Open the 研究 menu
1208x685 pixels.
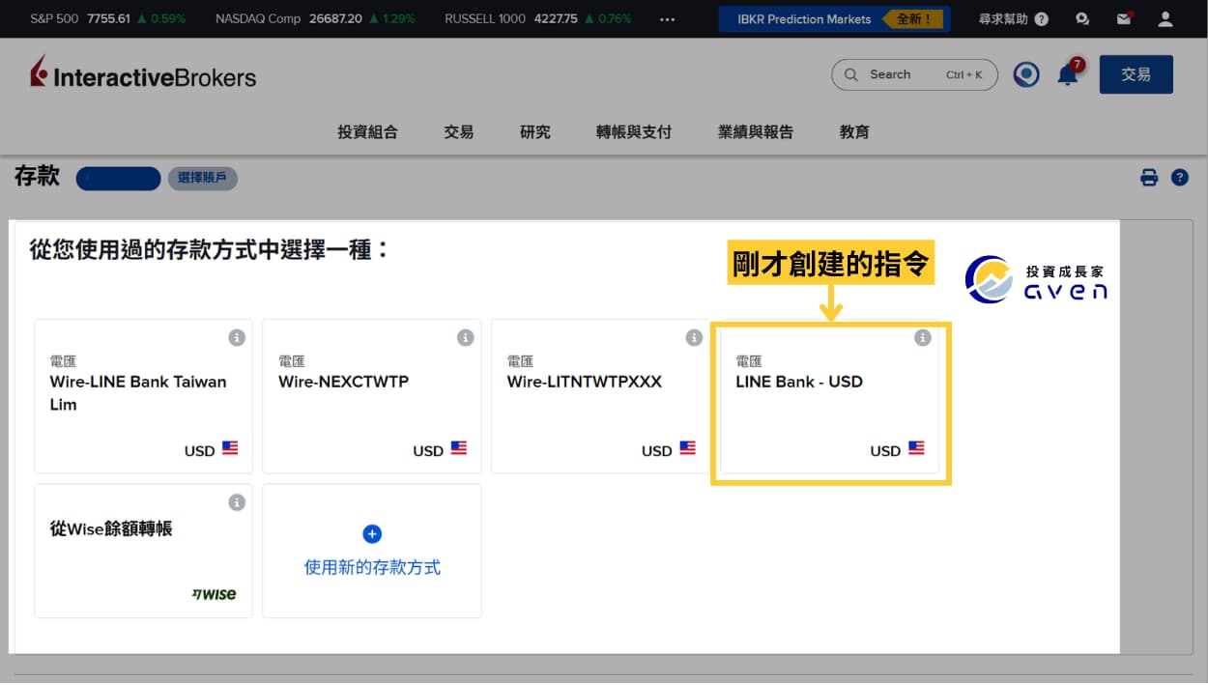535,132
